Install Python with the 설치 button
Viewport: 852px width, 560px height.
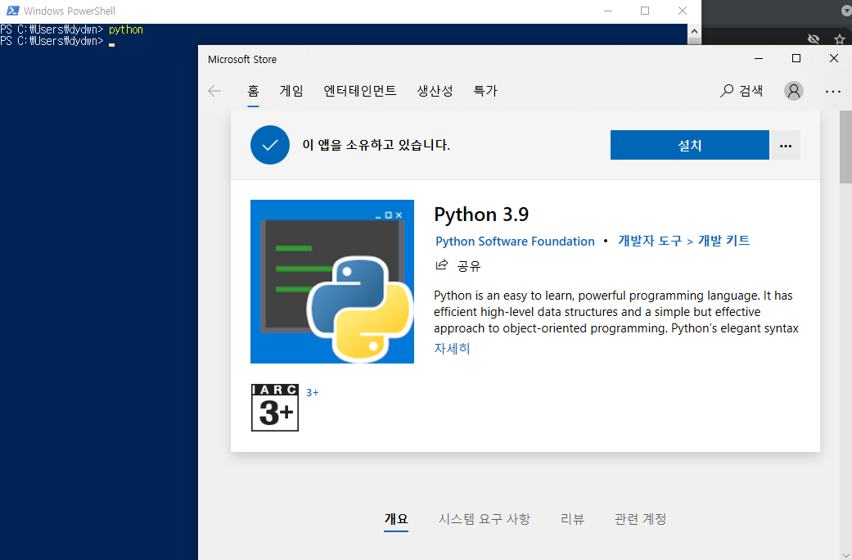coord(689,145)
